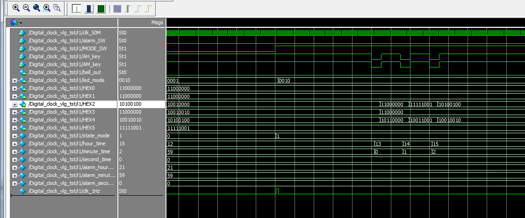Click the led_mode value 0010 in Msgs

(124, 80)
